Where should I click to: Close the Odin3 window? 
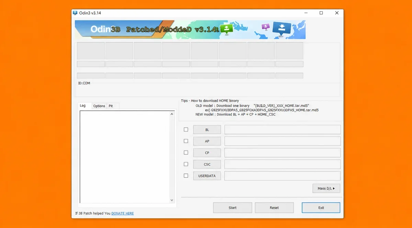(x=336, y=13)
